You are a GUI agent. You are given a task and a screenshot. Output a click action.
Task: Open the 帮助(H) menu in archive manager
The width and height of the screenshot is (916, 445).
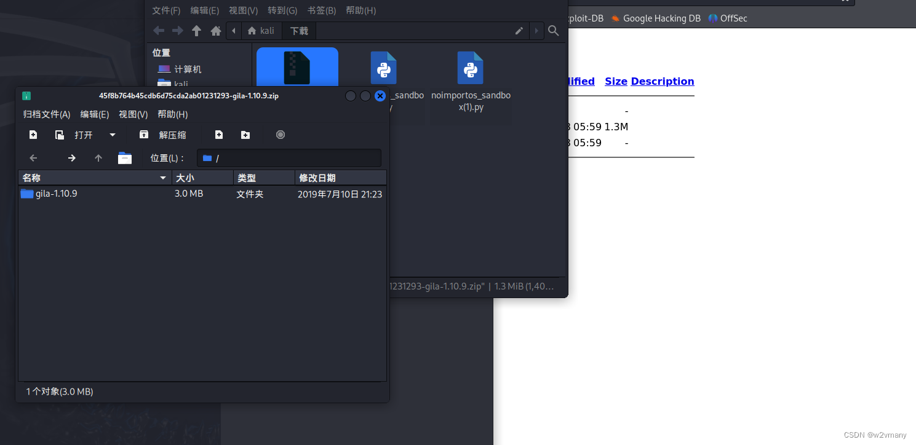(x=173, y=114)
